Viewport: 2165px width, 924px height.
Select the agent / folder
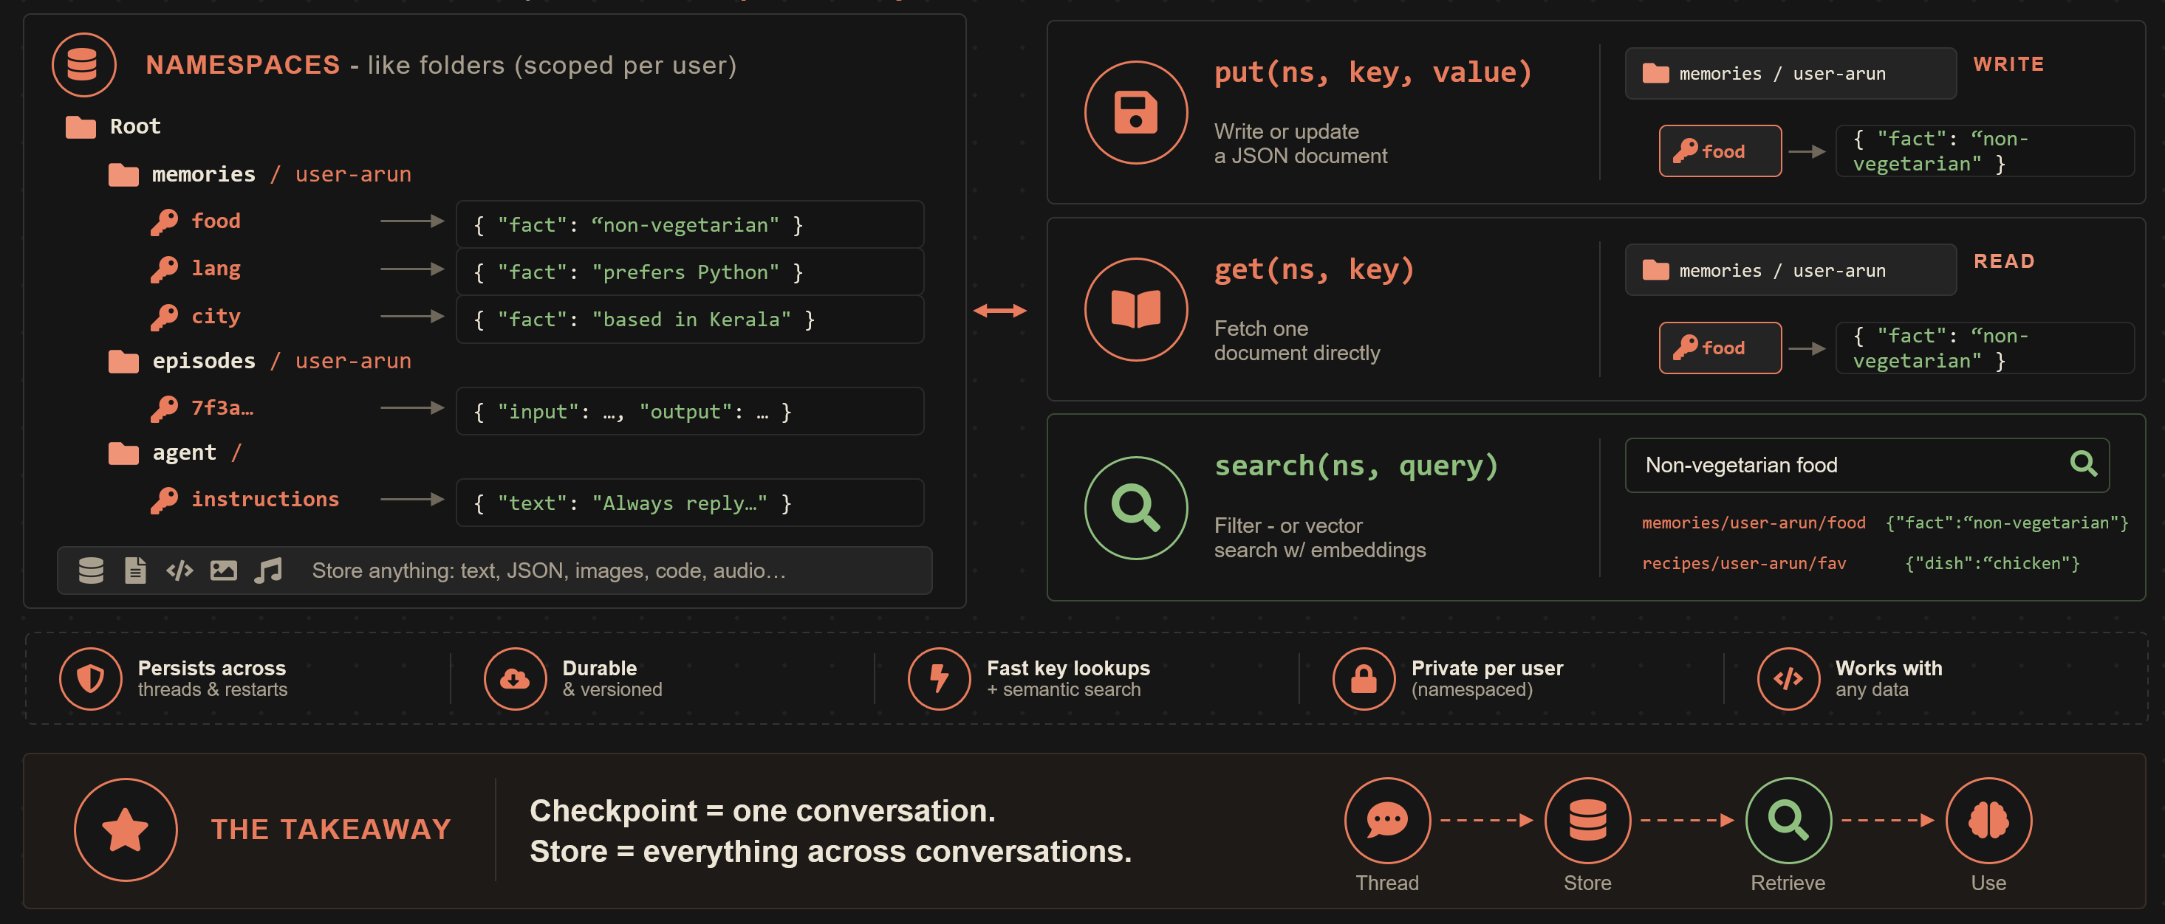pyautogui.click(x=175, y=452)
